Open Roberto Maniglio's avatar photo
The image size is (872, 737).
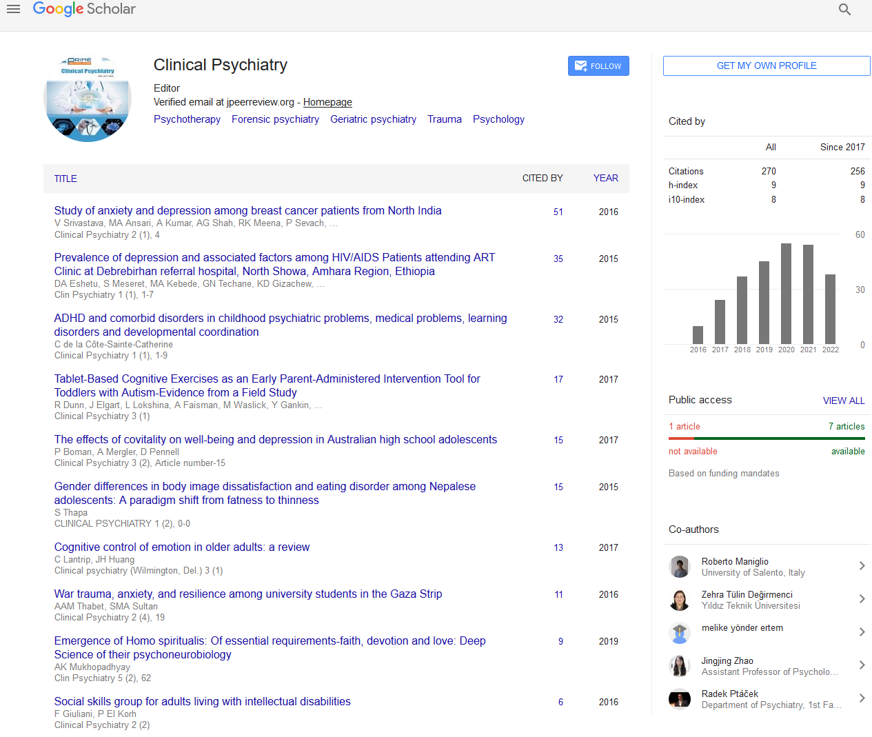[x=680, y=567]
